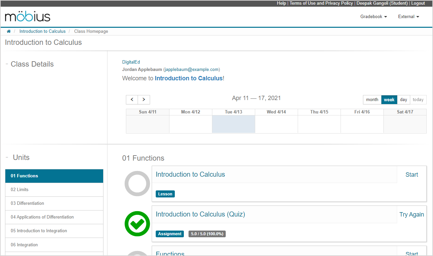
Task: Click the home icon in breadcrumb
Action: click(x=9, y=31)
